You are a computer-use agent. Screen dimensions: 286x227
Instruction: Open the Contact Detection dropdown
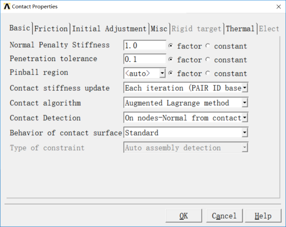tap(245, 117)
